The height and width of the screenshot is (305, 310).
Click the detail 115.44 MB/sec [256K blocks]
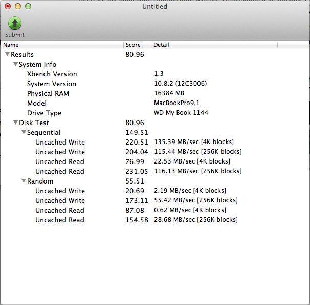198,152
